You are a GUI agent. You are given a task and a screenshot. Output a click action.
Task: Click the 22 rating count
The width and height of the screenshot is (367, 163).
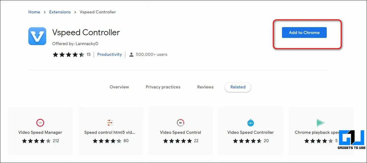[x=196, y=141]
